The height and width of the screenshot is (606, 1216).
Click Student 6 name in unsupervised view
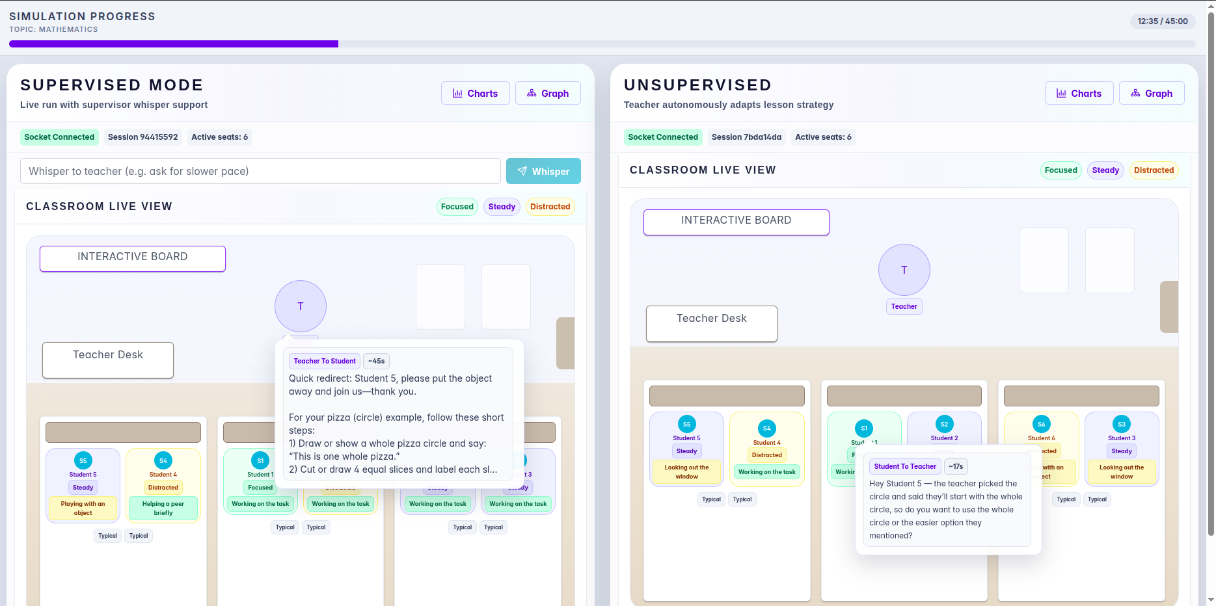[x=1042, y=438]
